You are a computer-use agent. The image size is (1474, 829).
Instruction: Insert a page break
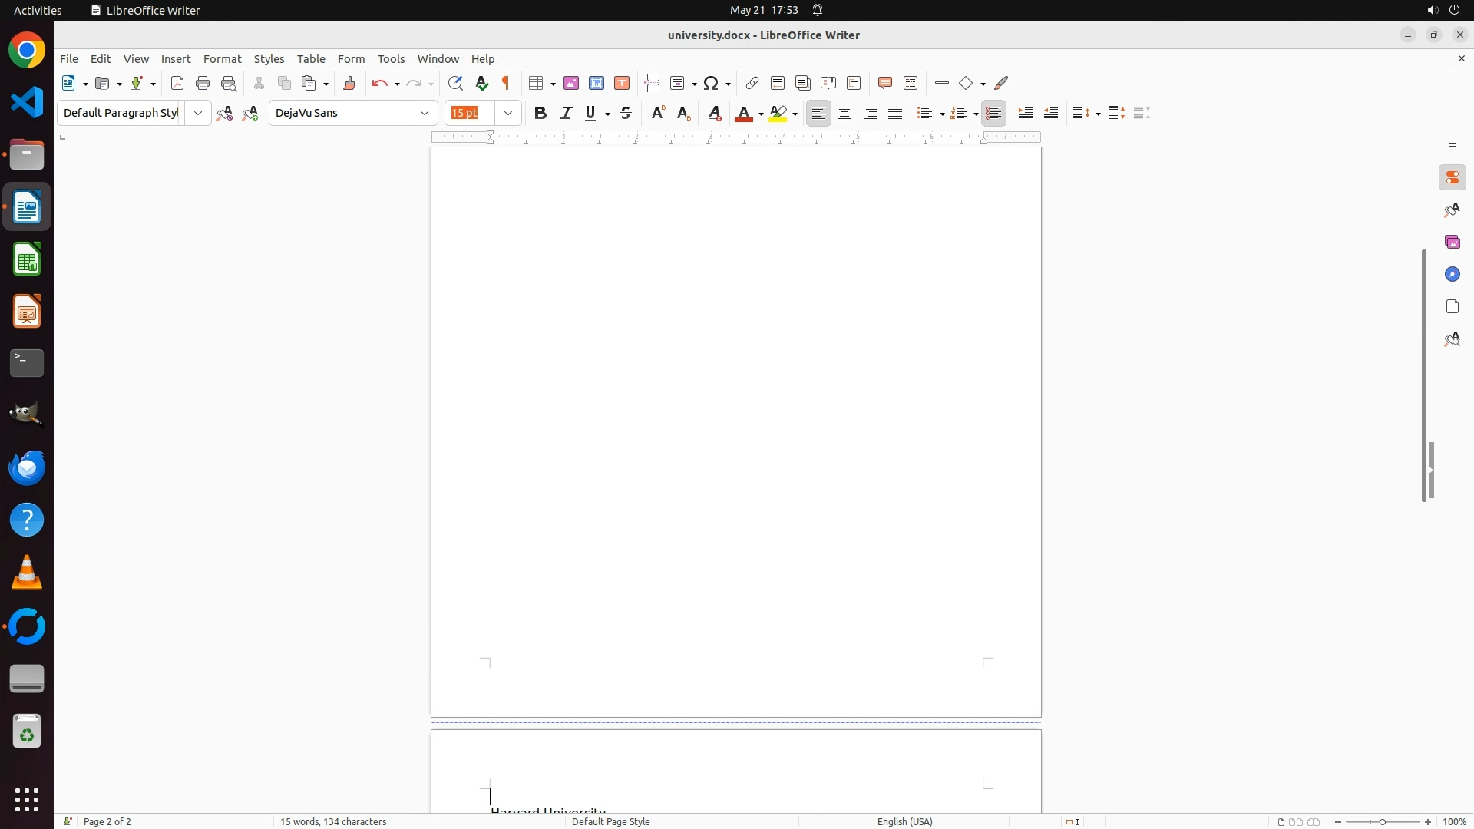pyautogui.click(x=653, y=83)
